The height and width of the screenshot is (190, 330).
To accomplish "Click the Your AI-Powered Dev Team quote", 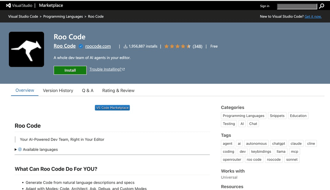I will [62, 139].
